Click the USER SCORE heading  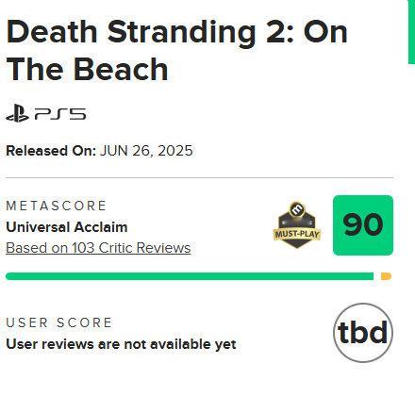59,322
